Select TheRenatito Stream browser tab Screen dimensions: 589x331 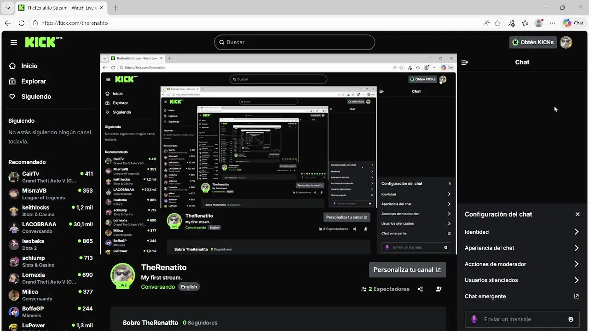(61, 8)
